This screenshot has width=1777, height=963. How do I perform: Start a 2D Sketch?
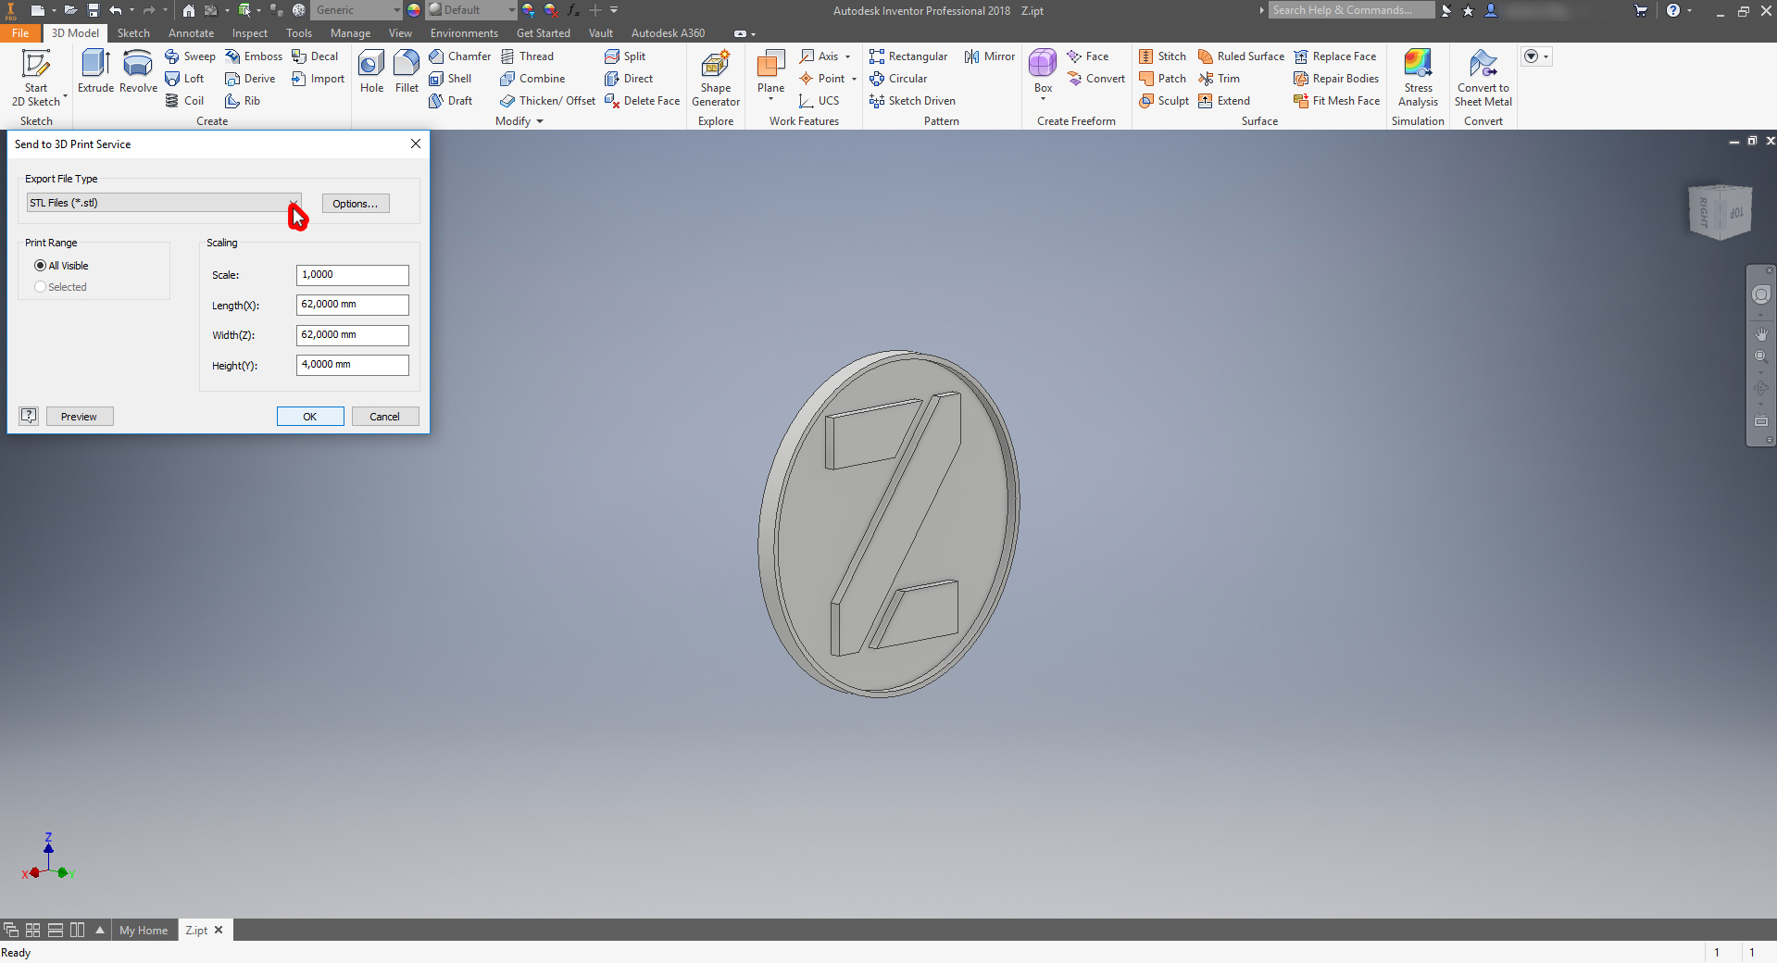[36, 67]
